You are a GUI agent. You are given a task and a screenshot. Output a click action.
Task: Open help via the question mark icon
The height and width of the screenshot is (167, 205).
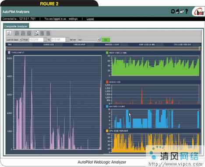pyautogui.click(x=187, y=11)
